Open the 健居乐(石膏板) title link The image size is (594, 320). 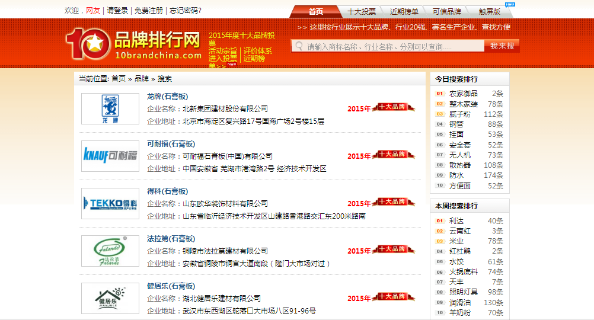171,286
